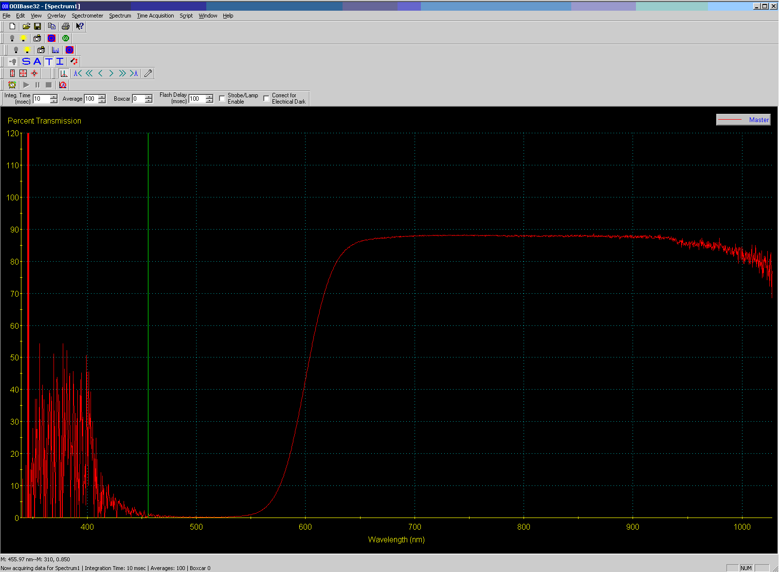Jump cursor to the next peak

click(x=134, y=73)
